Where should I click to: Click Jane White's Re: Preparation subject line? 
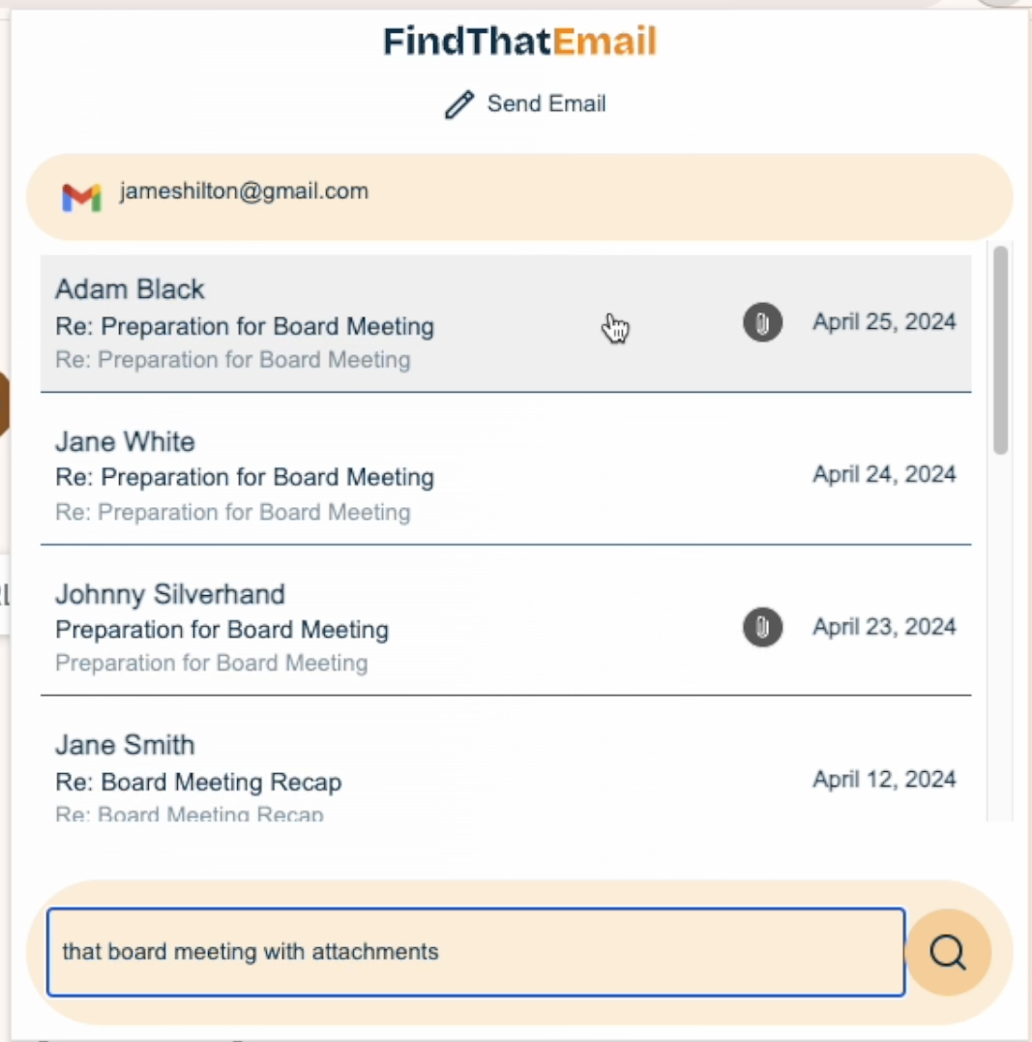pos(244,478)
